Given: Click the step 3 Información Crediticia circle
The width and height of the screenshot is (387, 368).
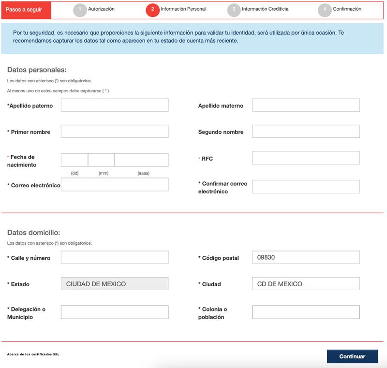Looking at the screenshot, I should 234,10.
